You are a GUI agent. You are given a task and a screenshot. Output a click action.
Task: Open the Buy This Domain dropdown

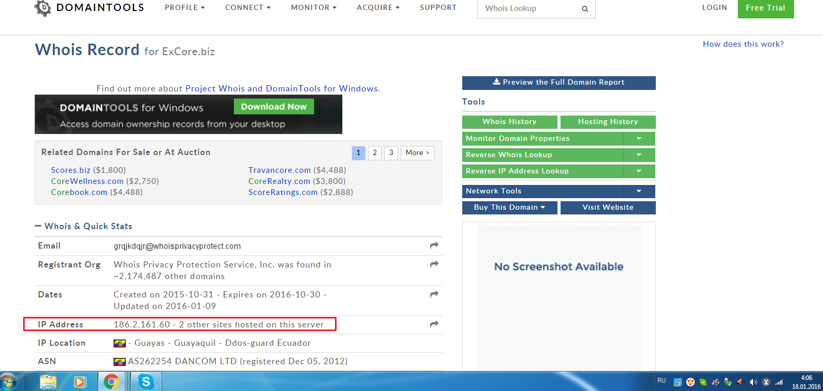509,208
